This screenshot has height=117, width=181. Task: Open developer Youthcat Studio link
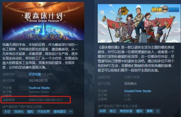coord(39,88)
